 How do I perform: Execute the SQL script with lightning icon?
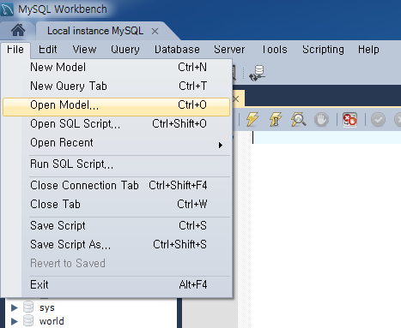point(252,119)
